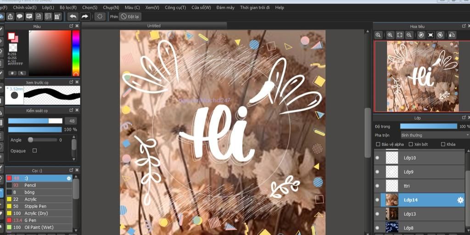Open the 'Bộ lọc(R)' filter menu
Image resolution: width=470 pixels, height=235 pixels.
point(68,8)
